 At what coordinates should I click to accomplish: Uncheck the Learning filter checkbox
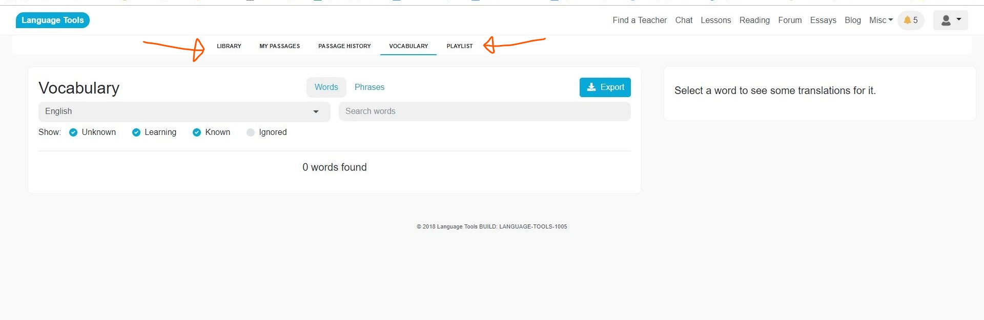(136, 132)
